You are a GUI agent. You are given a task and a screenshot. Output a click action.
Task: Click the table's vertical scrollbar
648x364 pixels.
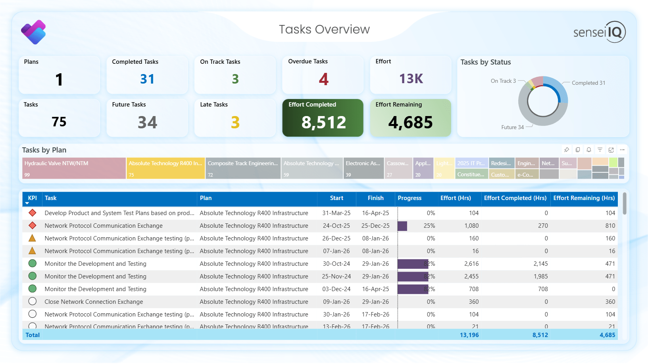[625, 204]
